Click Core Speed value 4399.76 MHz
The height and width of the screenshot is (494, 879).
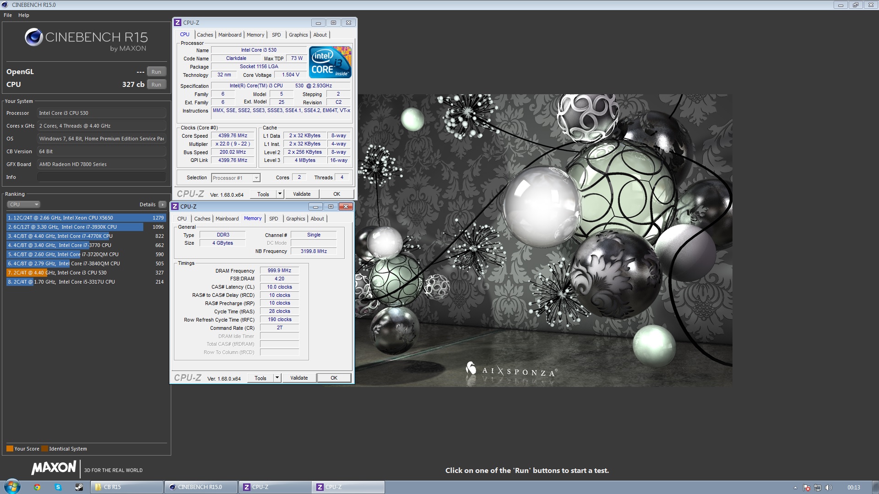233,136
